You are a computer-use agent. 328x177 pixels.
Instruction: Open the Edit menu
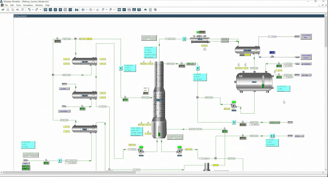(x=12, y=5)
